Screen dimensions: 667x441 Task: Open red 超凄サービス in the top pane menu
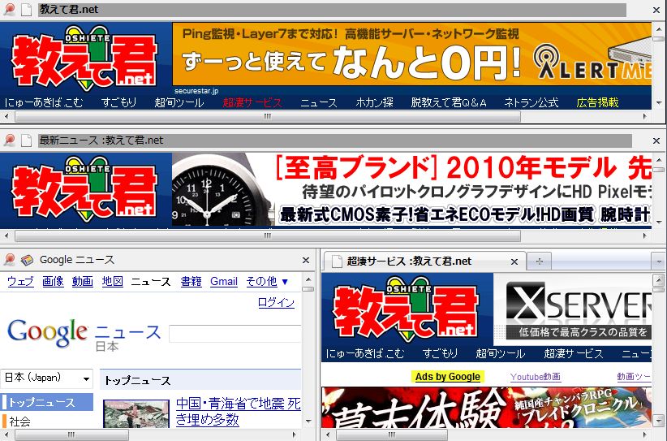click(x=252, y=102)
